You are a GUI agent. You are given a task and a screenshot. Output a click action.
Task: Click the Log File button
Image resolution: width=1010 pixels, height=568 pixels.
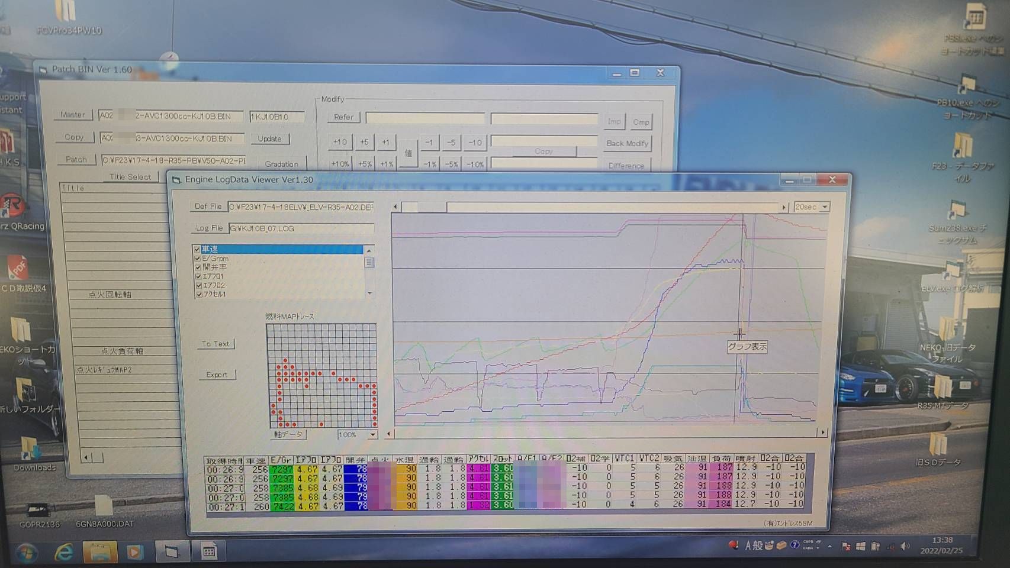[209, 228]
